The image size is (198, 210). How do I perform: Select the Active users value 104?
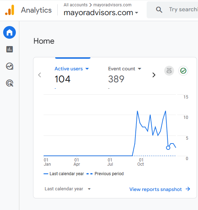click(x=63, y=79)
